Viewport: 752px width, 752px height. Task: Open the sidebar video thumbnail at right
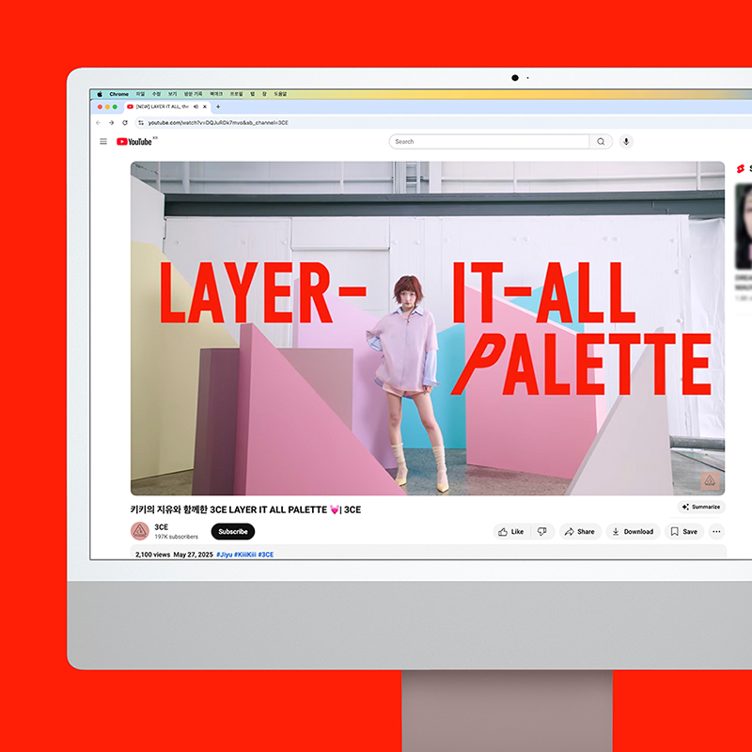[744, 227]
